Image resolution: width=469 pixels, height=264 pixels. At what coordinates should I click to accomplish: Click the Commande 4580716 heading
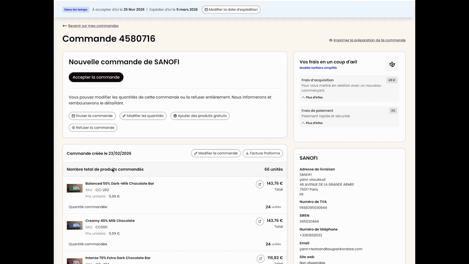coord(109,39)
